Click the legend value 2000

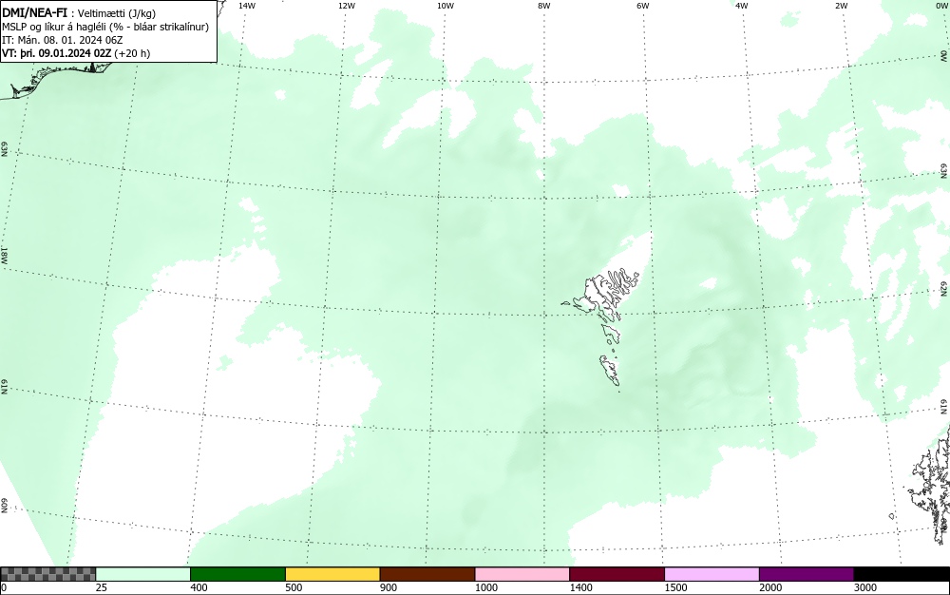[770, 587]
